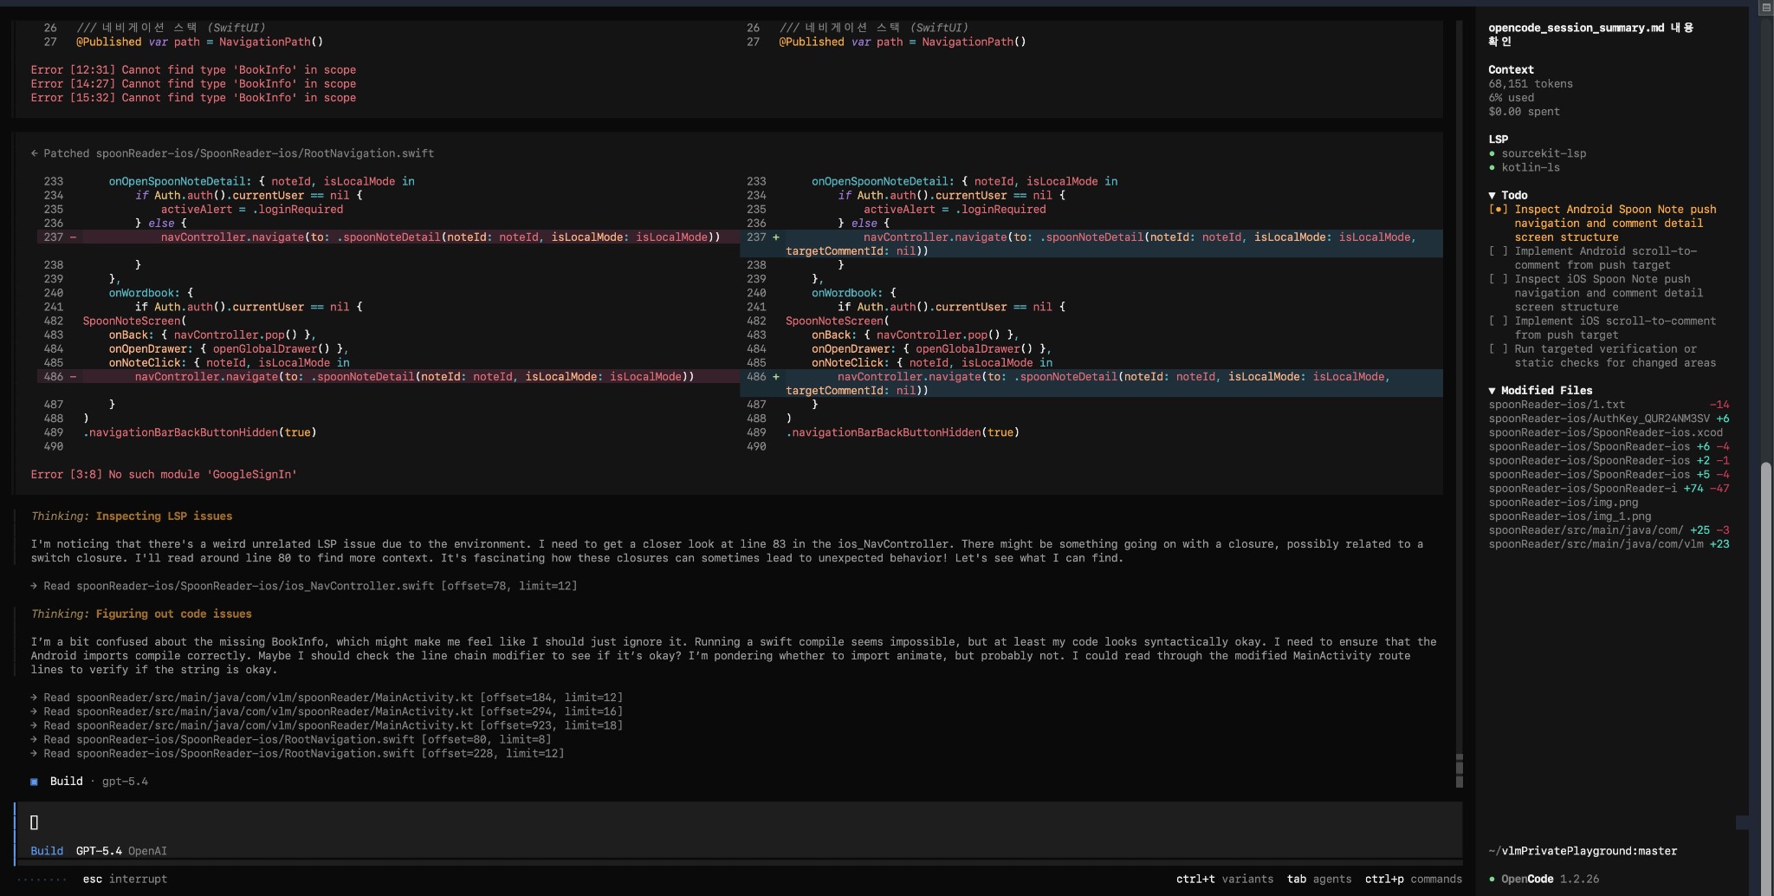Open spoonReader/src/main/java/com/vlm file with +23
The width and height of the screenshot is (1774, 896).
point(1609,544)
